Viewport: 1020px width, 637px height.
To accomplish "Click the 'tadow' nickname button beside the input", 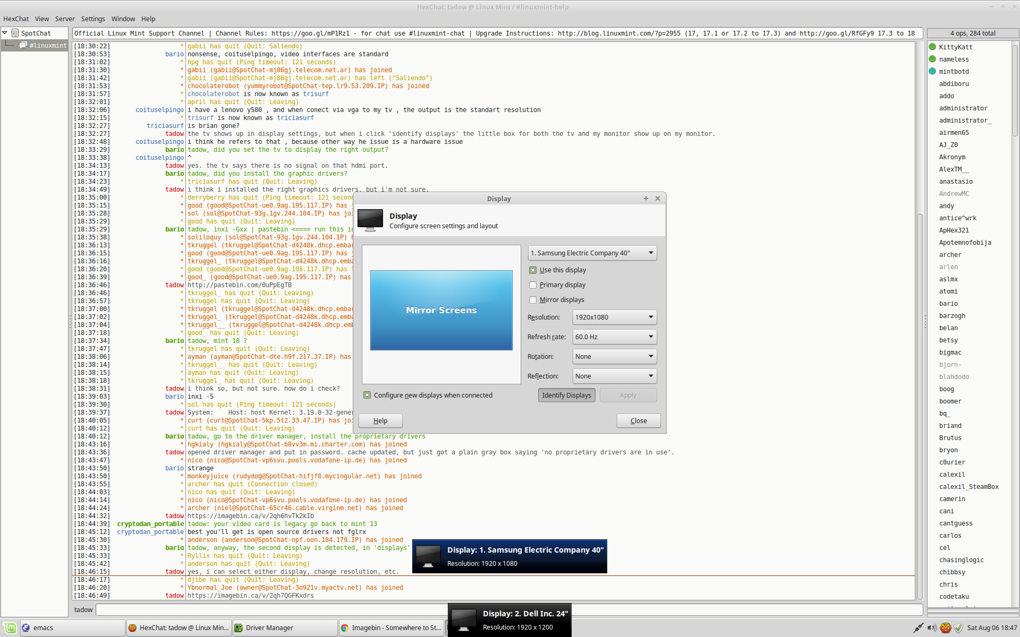I will click(83, 609).
